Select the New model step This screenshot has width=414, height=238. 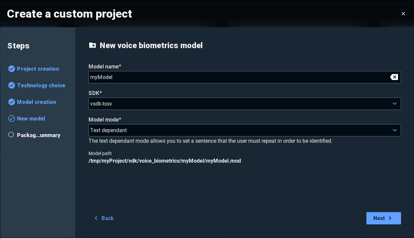pyautogui.click(x=31, y=119)
